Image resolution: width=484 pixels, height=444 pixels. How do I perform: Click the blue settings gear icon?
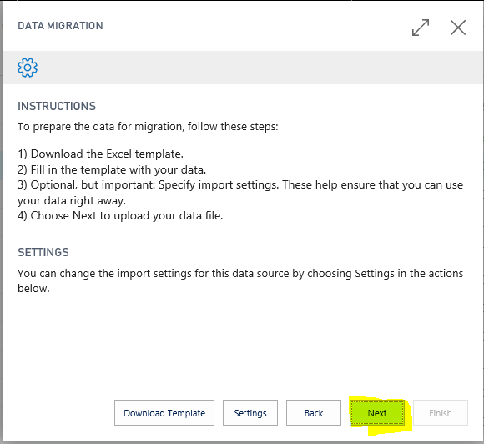point(28,68)
